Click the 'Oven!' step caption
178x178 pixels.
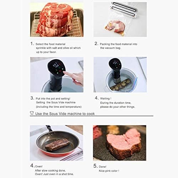click(x=39, y=167)
